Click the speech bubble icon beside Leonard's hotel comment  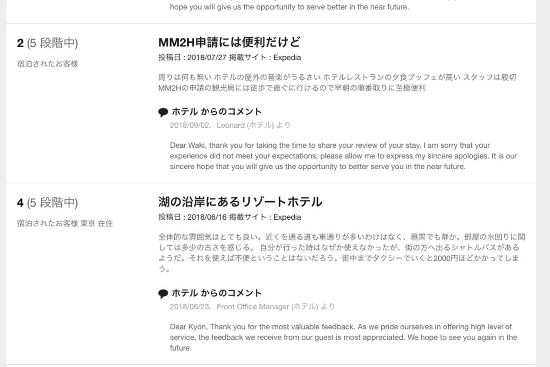(x=163, y=112)
